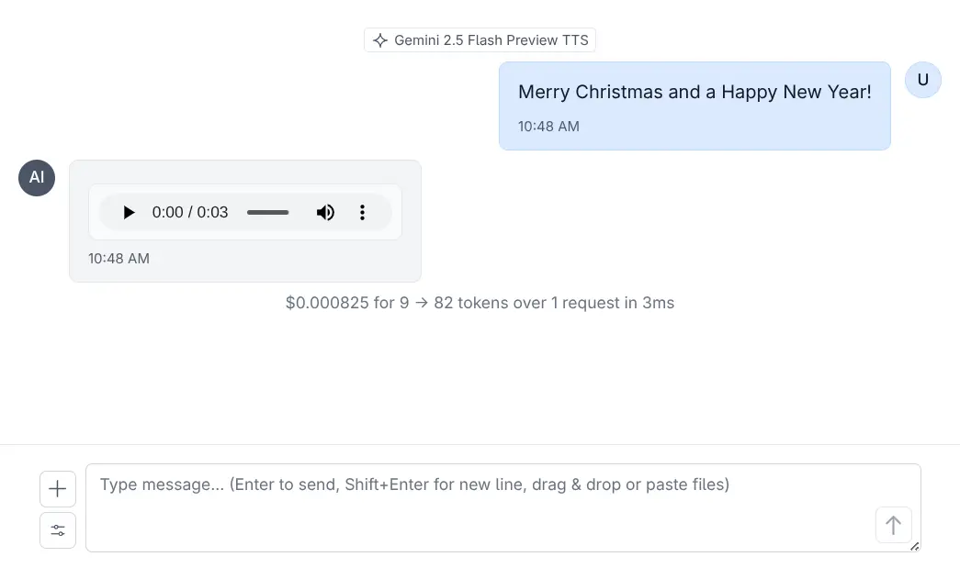The height and width of the screenshot is (579, 960).
Task: Open chat settings via the sliders icon
Action: coord(58,530)
